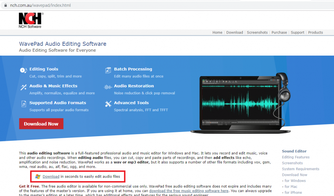Click the Windows flag icon beside Download
This screenshot has width=334, height=196.
pyautogui.click(x=38, y=176)
